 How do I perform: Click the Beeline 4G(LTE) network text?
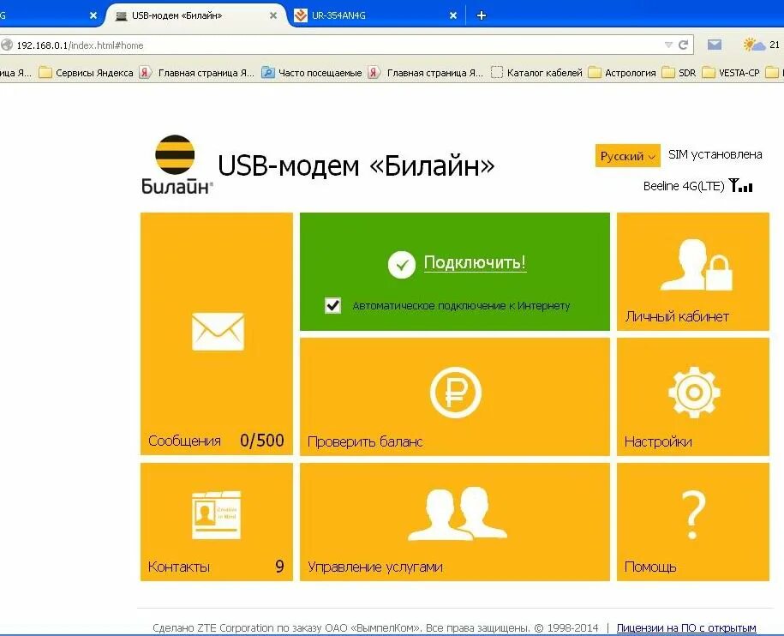pyautogui.click(x=684, y=186)
